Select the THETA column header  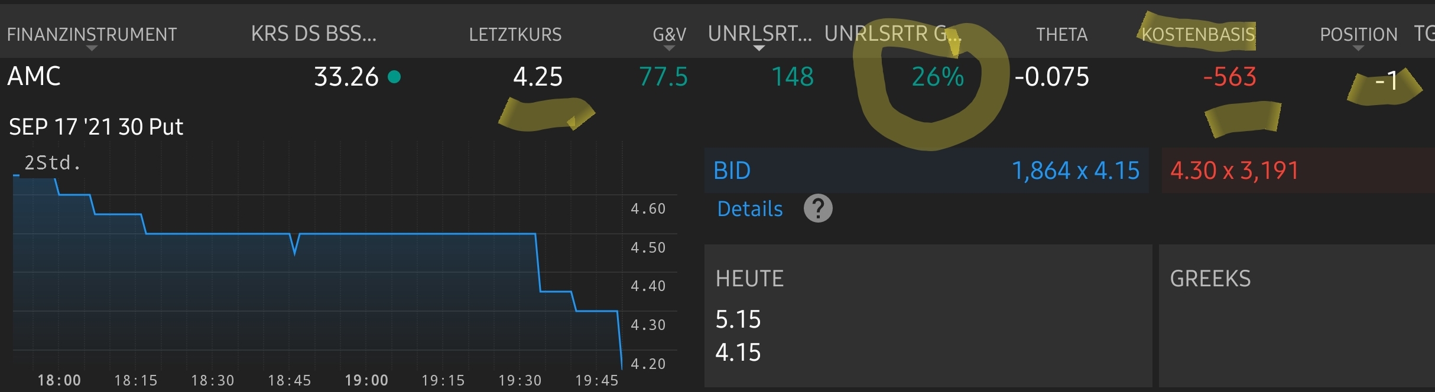(1061, 34)
